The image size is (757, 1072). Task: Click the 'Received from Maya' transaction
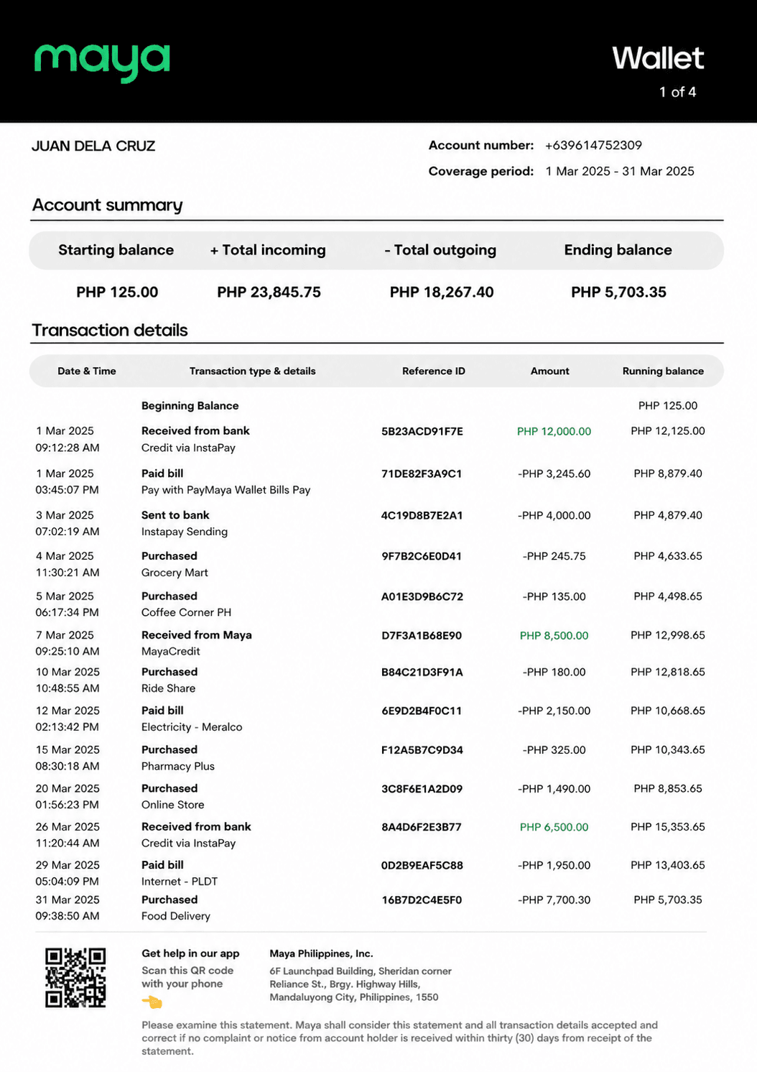coord(197,635)
